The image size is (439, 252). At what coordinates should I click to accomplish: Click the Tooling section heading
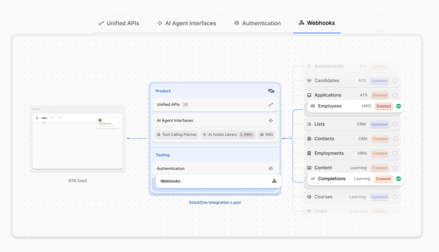tap(162, 155)
